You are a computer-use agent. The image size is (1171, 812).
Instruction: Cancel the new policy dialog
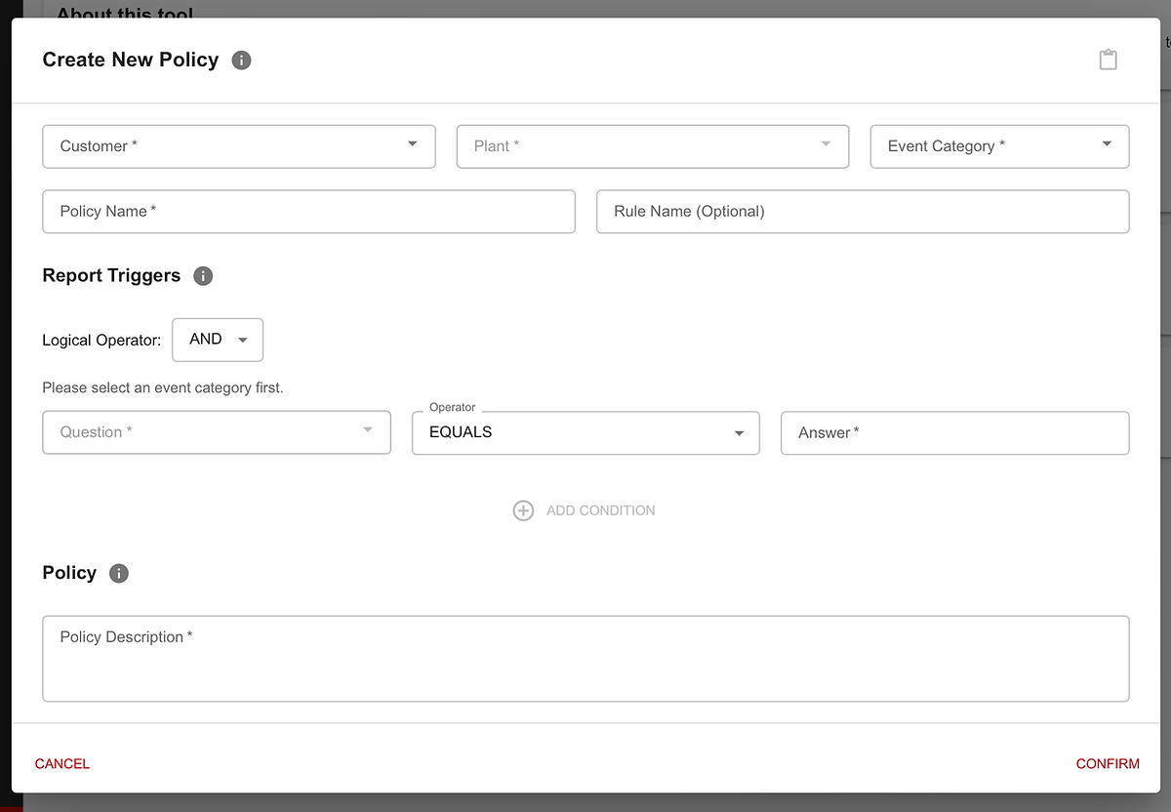(62, 763)
